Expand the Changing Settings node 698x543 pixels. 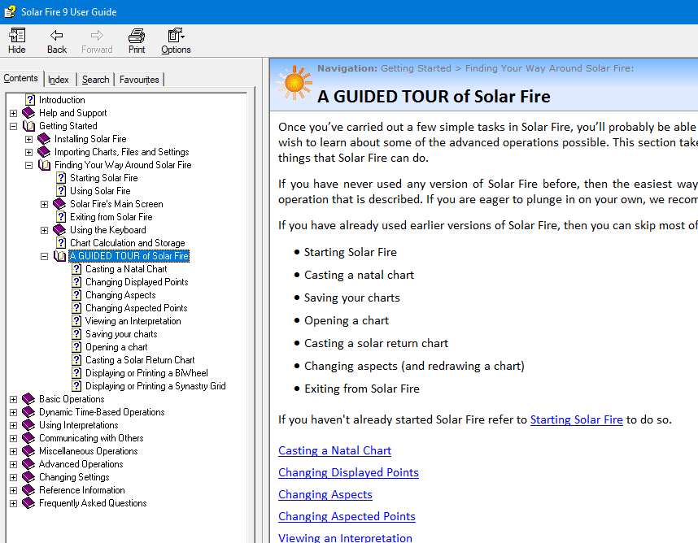click(x=13, y=477)
